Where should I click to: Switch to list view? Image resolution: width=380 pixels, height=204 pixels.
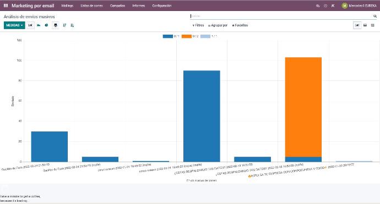(x=373, y=25)
